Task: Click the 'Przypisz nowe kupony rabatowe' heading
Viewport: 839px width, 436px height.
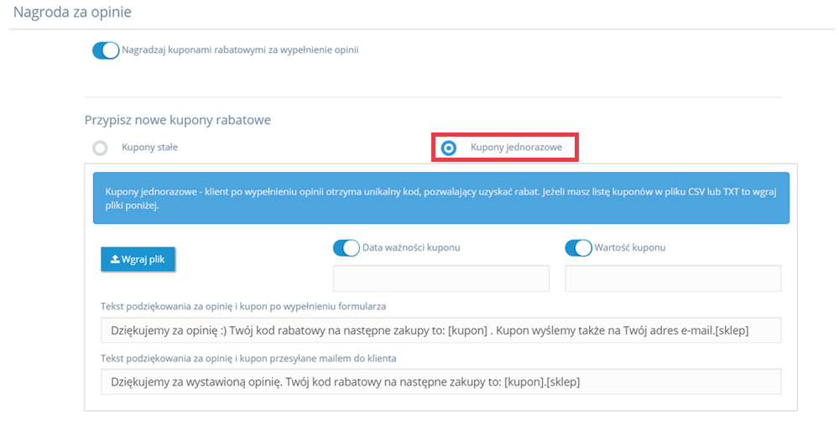Action: click(178, 120)
